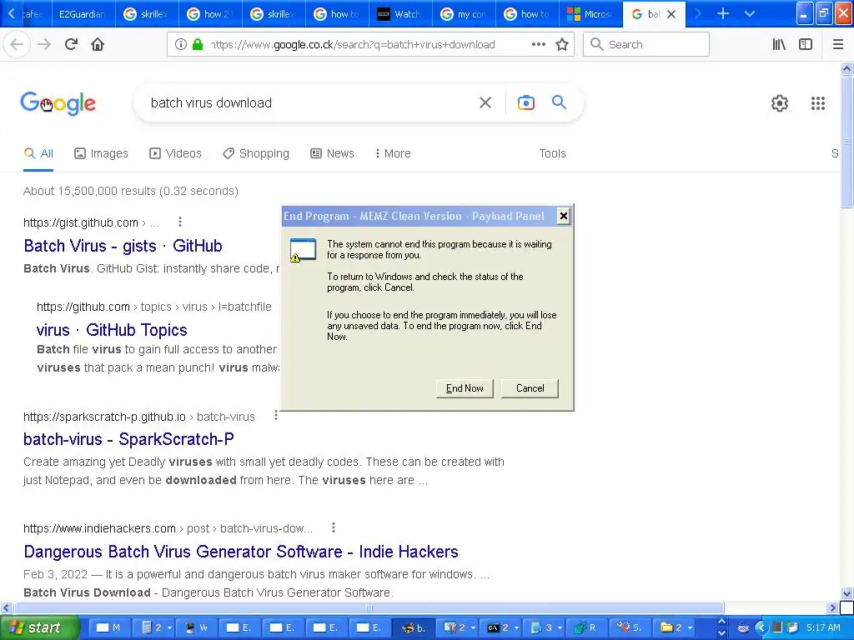Click the forward navigation arrow
Screen dimensions: 854x640
(44, 44)
